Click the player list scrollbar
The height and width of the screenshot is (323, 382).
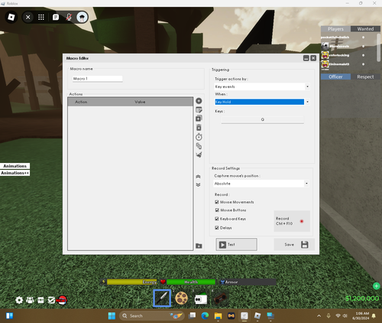click(x=379, y=47)
